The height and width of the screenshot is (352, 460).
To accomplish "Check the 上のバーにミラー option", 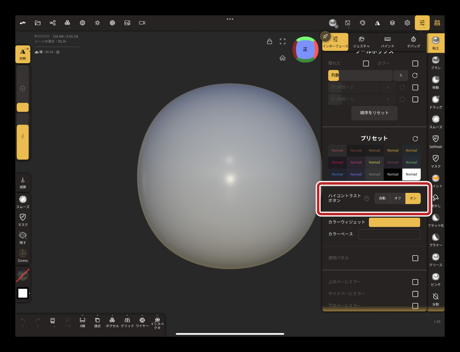I will pyautogui.click(x=415, y=282).
